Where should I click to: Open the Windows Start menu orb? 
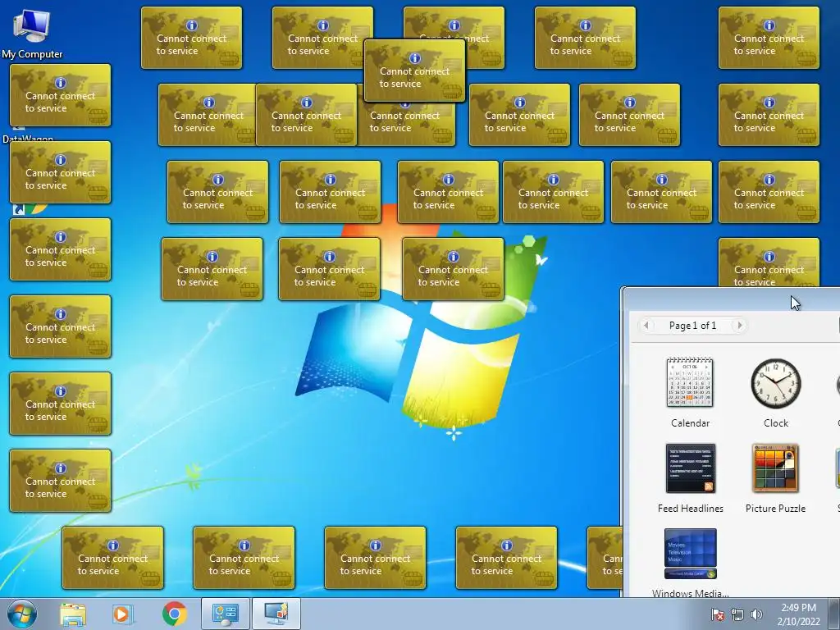(x=22, y=614)
